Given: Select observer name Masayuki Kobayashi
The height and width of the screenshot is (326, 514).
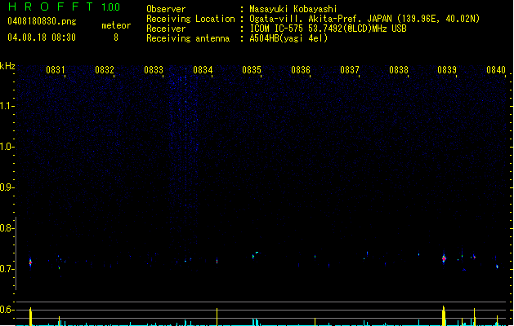Looking at the screenshot, I should (x=293, y=9).
